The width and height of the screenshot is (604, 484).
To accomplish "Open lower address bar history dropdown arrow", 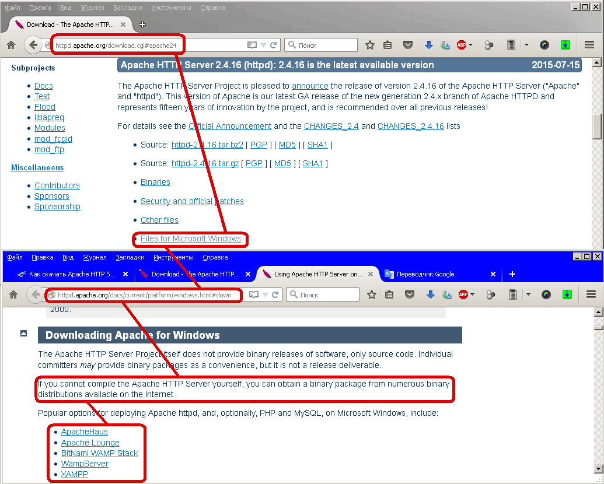I will coord(265,294).
